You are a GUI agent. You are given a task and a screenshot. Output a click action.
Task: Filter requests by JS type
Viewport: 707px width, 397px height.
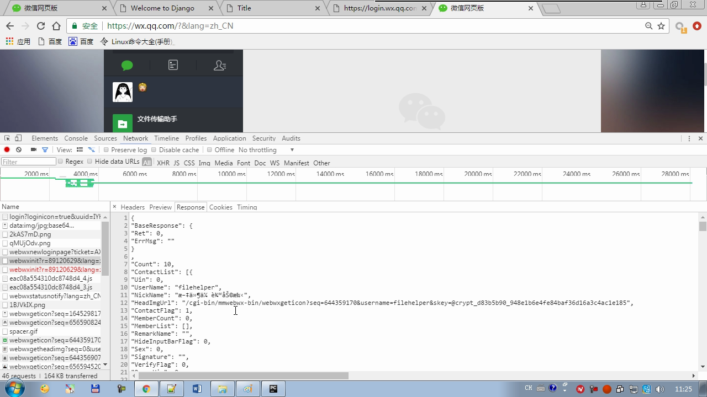click(x=176, y=163)
